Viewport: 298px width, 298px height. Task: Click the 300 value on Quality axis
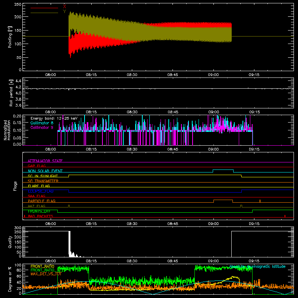18,228
